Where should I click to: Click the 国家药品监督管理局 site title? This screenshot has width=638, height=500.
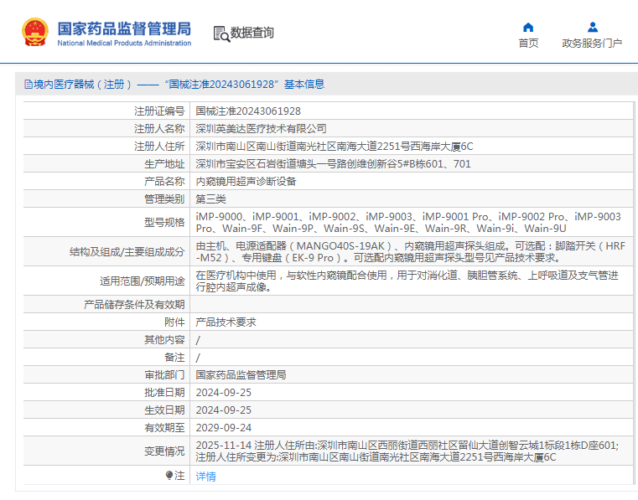coord(124,28)
